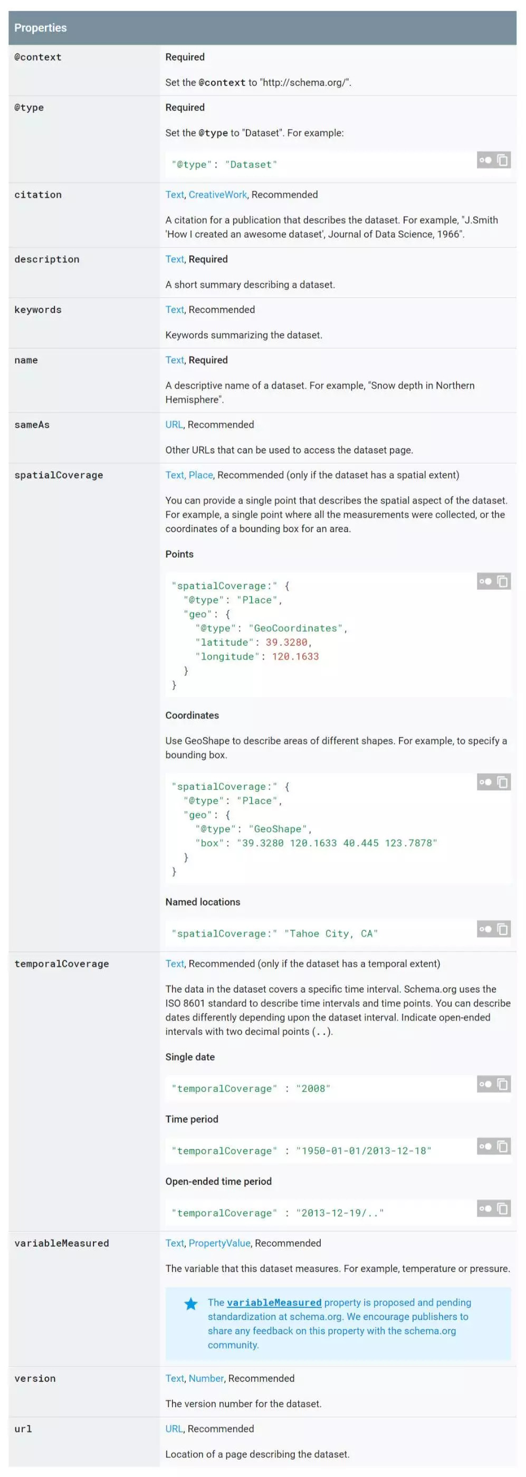Click the star icon in variableMeasured note
The height and width of the screenshot is (1477, 526).
click(191, 1304)
